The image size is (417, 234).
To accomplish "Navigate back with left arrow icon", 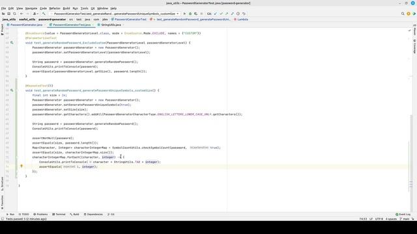I will coord(22,14).
